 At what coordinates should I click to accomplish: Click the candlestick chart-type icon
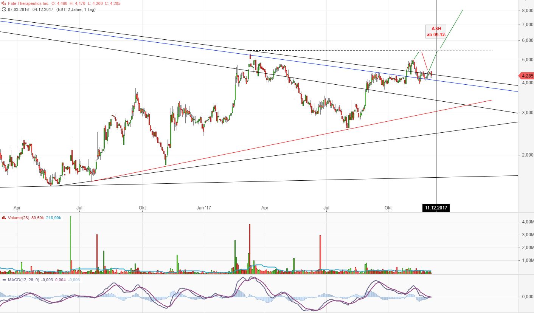click(4, 3)
